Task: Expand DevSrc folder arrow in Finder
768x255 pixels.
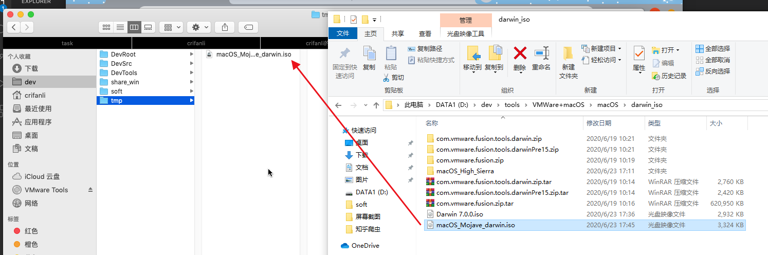Action: click(191, 63)
